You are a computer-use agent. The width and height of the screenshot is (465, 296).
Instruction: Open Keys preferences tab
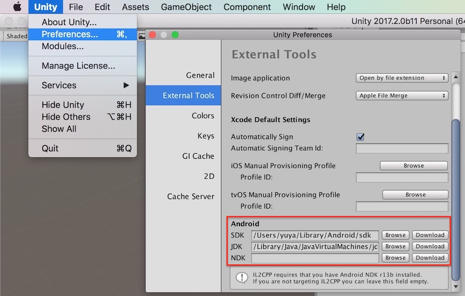(183, 136)
